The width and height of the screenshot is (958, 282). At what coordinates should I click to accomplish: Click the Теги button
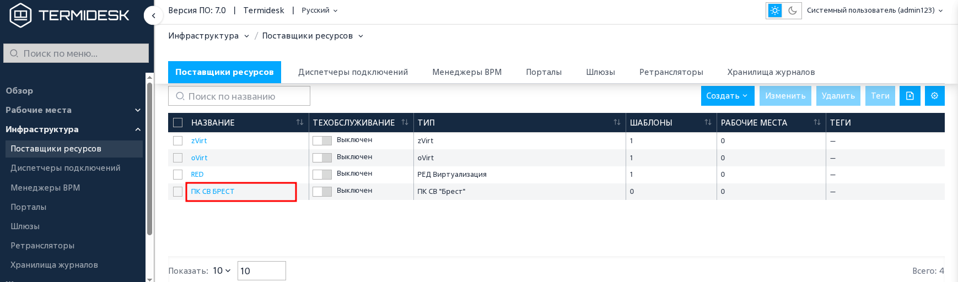[880, 96]
